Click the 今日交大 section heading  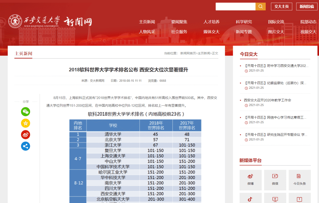[249, 54]
